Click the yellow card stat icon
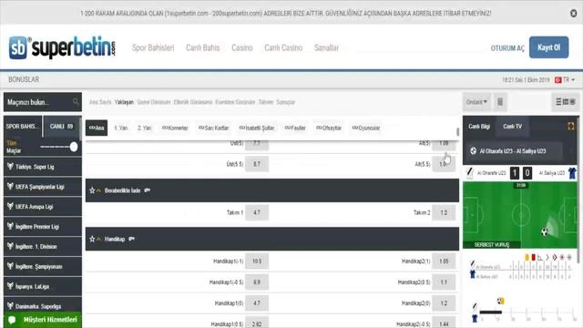 point(527,257)
